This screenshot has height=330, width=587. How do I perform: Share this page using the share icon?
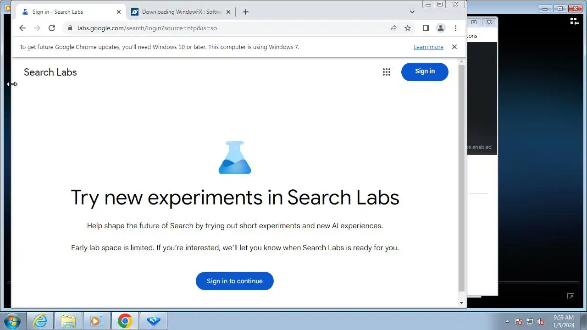click(393, 28)
